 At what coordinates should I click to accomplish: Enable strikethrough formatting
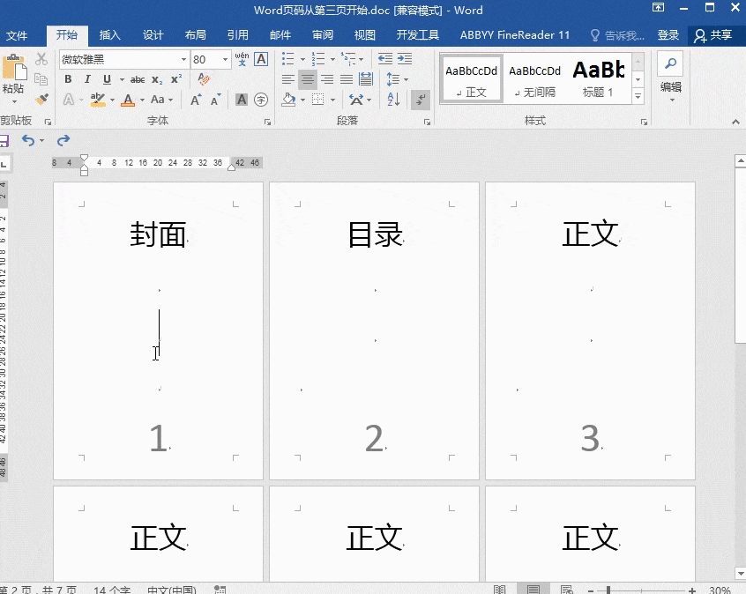[x=138, y=78]
